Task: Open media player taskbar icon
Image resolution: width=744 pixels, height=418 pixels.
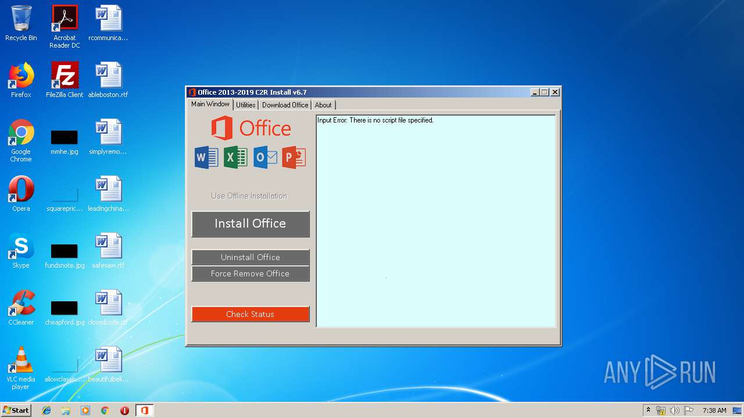Action: (85, 410)
